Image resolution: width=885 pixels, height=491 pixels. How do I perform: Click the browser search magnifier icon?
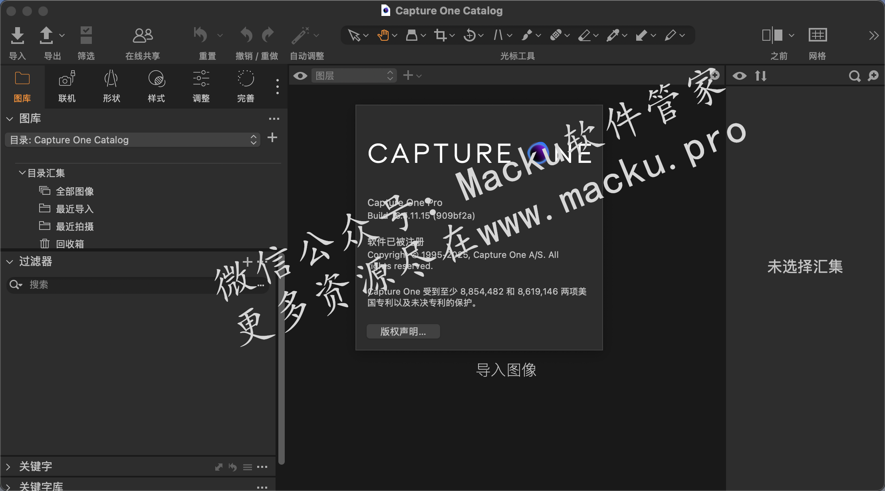[854, 76]
